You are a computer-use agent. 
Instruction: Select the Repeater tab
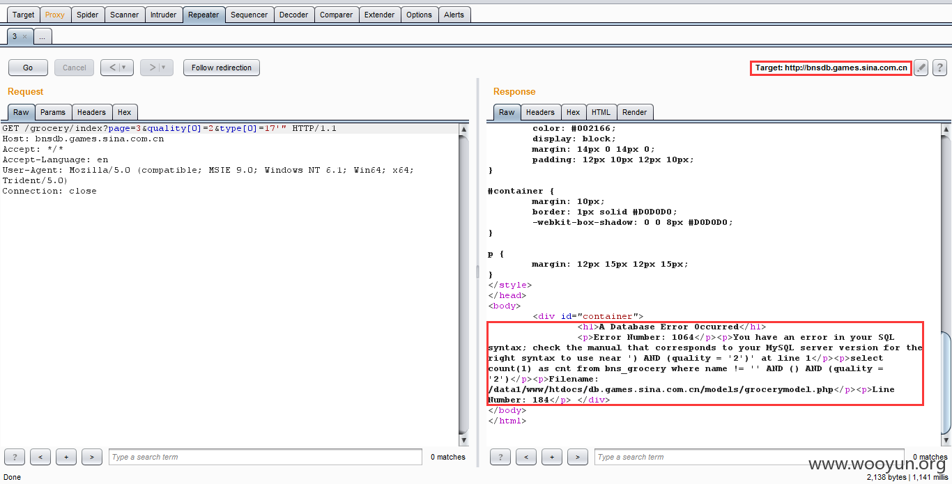[x=204, y=15]
